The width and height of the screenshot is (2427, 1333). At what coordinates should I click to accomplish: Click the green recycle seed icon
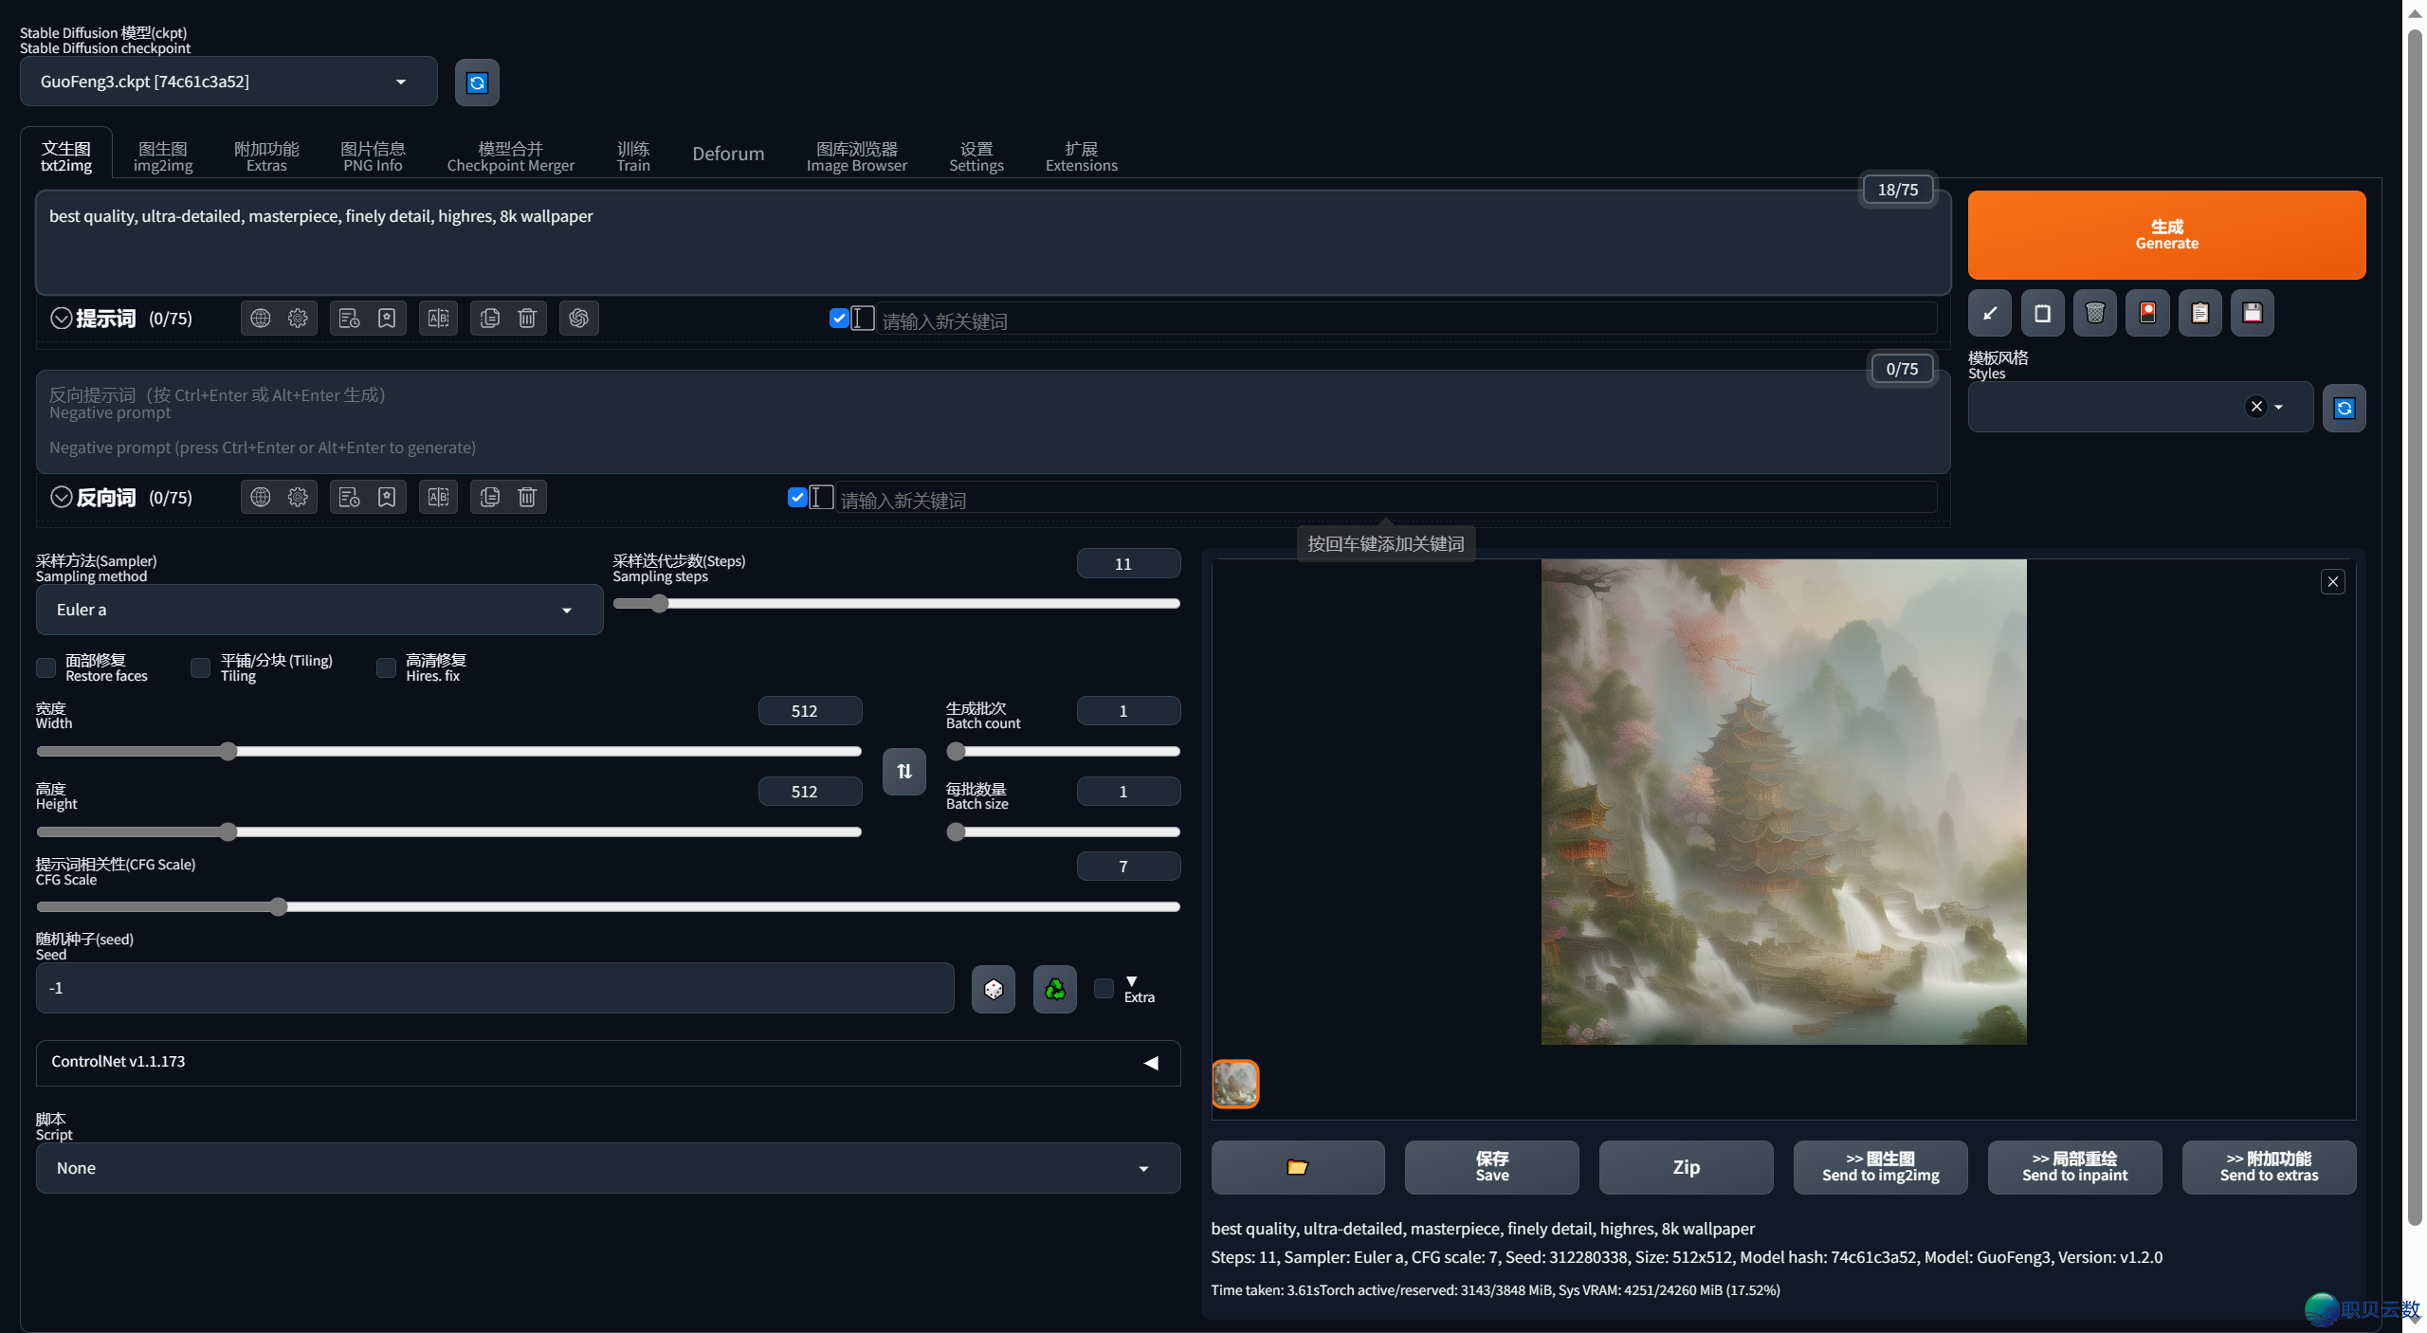[1054, 989]
